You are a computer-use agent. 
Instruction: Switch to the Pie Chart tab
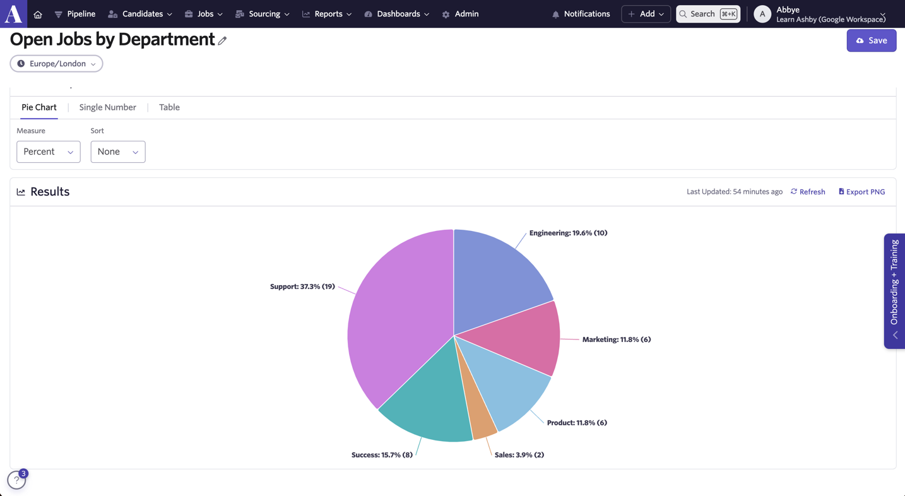(39, 107)
